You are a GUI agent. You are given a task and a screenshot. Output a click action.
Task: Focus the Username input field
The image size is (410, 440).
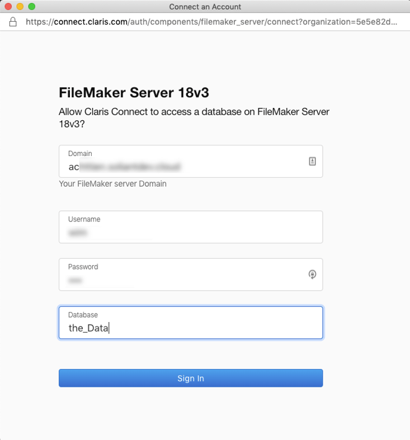pyautogui.click(x=191, y=227)
